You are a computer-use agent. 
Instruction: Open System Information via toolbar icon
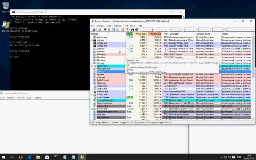point(105,30)
